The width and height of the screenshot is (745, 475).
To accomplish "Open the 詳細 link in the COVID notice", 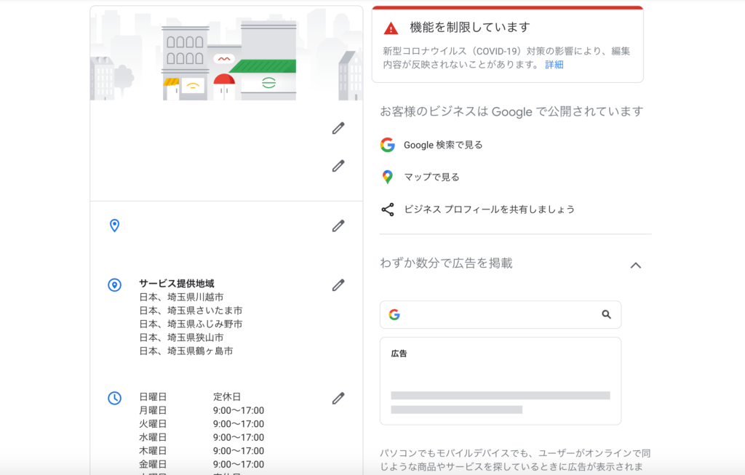I will click(x=554, y=65).
